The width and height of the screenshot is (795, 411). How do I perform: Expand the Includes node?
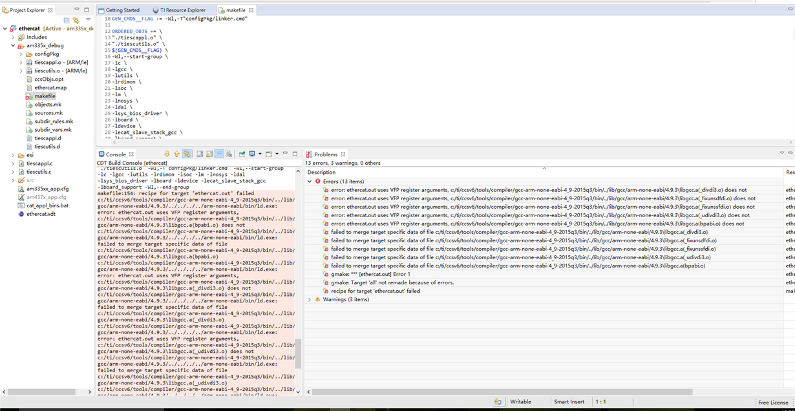click(13, 37)
